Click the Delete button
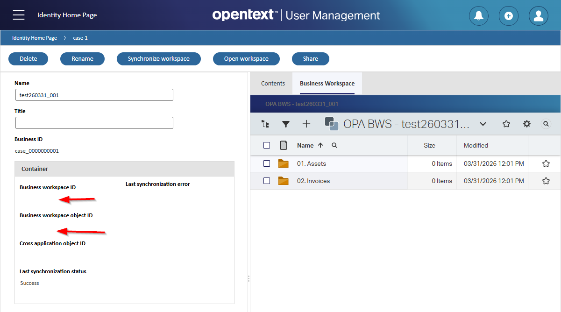561x312 pixels. (x=28, y=59)
